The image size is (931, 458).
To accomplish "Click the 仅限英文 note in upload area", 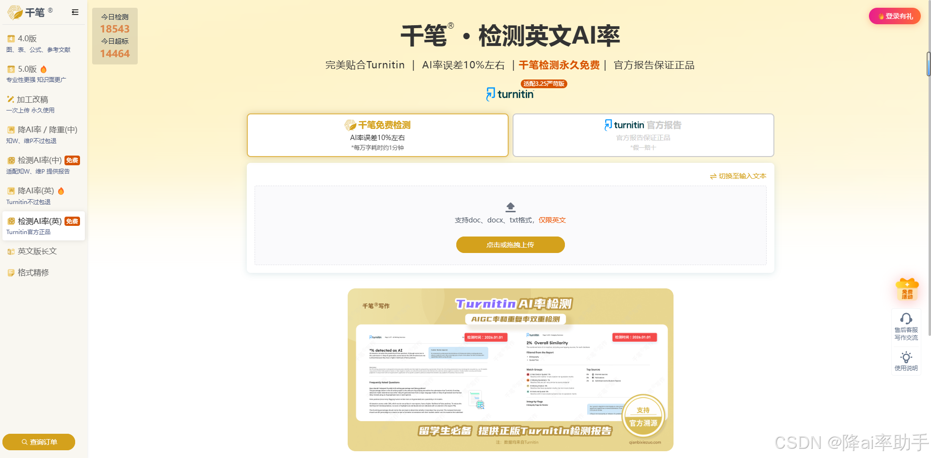I will coord(552,220).
